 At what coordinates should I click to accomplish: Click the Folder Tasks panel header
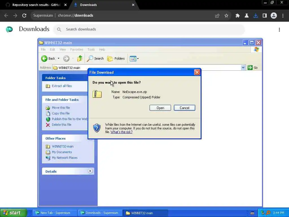(65, 78)
